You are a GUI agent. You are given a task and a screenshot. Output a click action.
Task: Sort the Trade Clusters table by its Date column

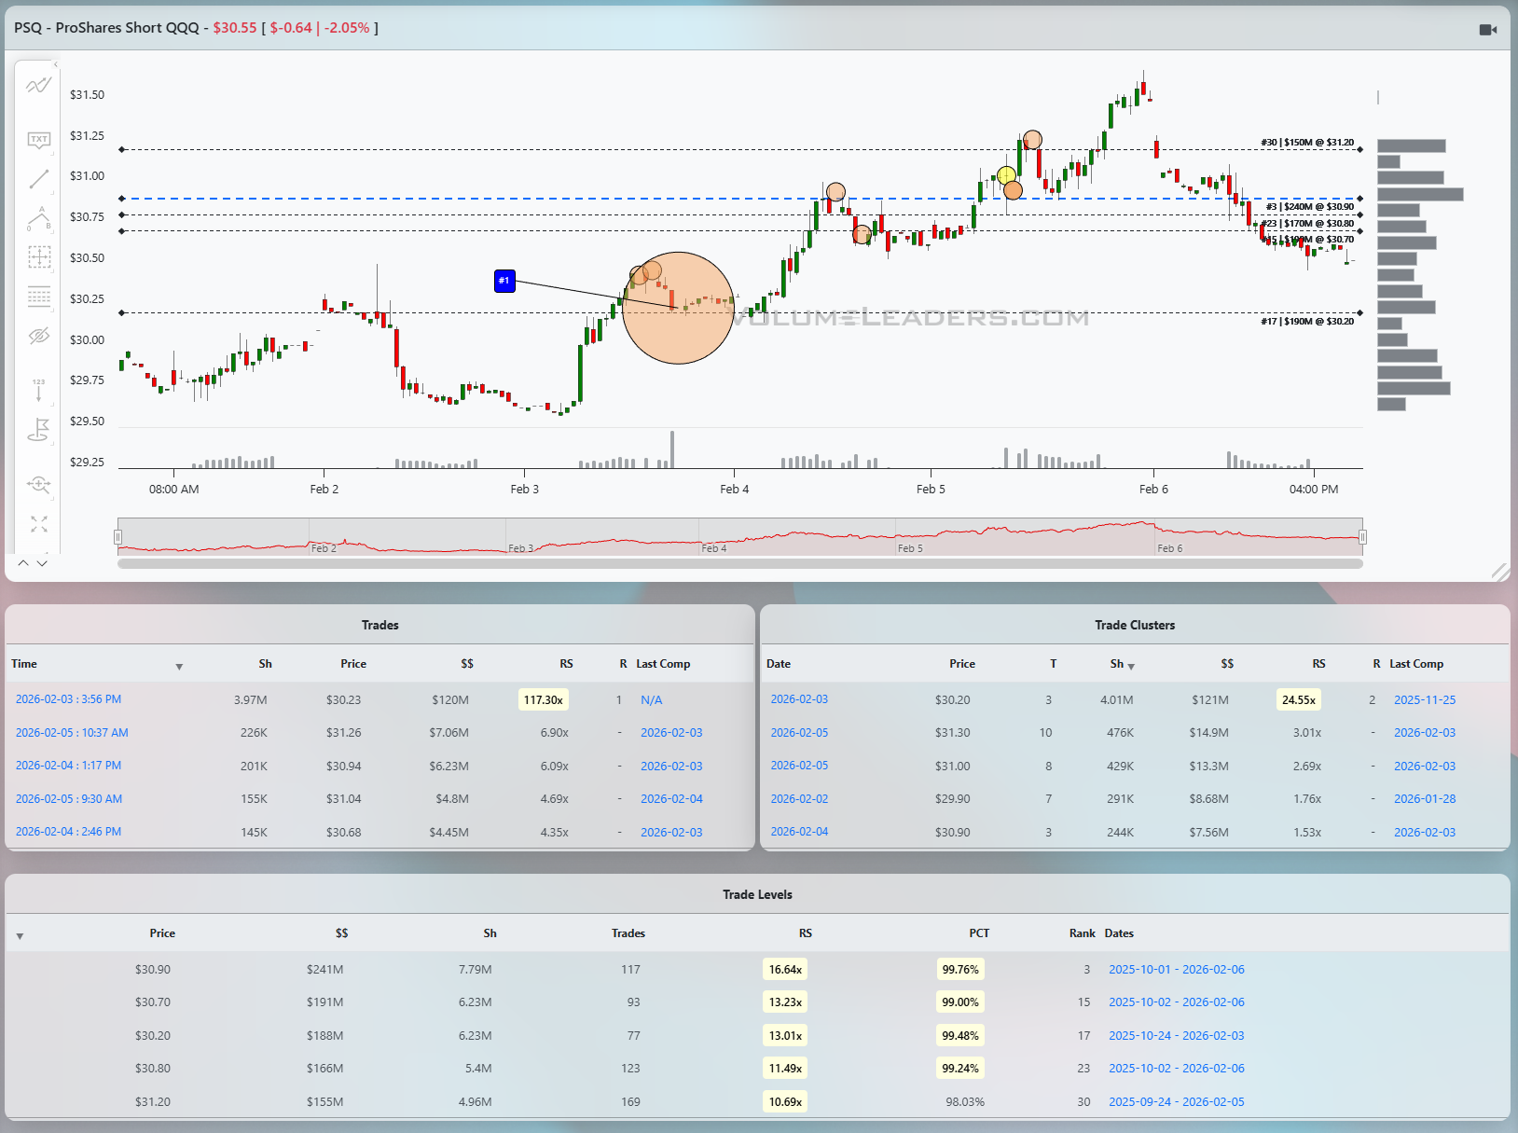[x=779, y=664]
